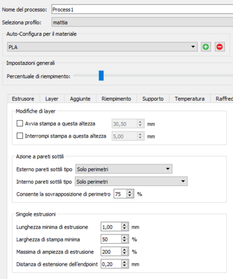Click the Nome del processo text field
Image resolution: width=233 pixels, height=279 pixels.
click(x=142, y=9)
